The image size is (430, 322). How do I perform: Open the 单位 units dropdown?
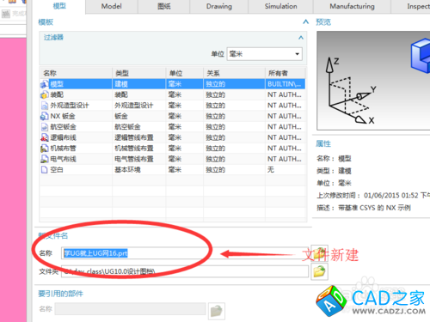[265, 54]
